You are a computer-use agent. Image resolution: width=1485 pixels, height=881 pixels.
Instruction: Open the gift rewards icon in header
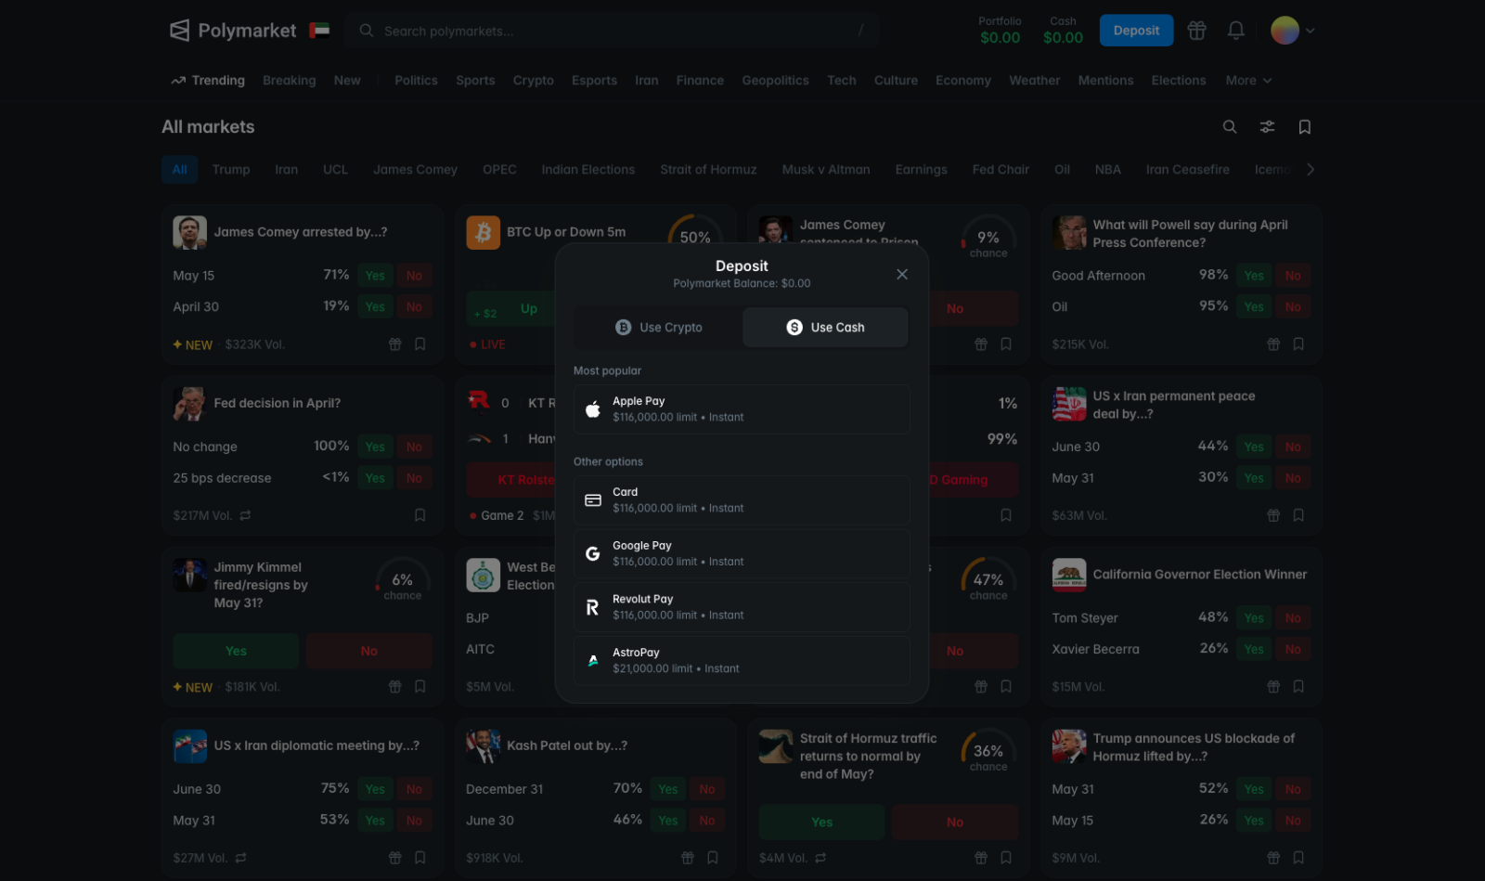(x=1197, y=31)
